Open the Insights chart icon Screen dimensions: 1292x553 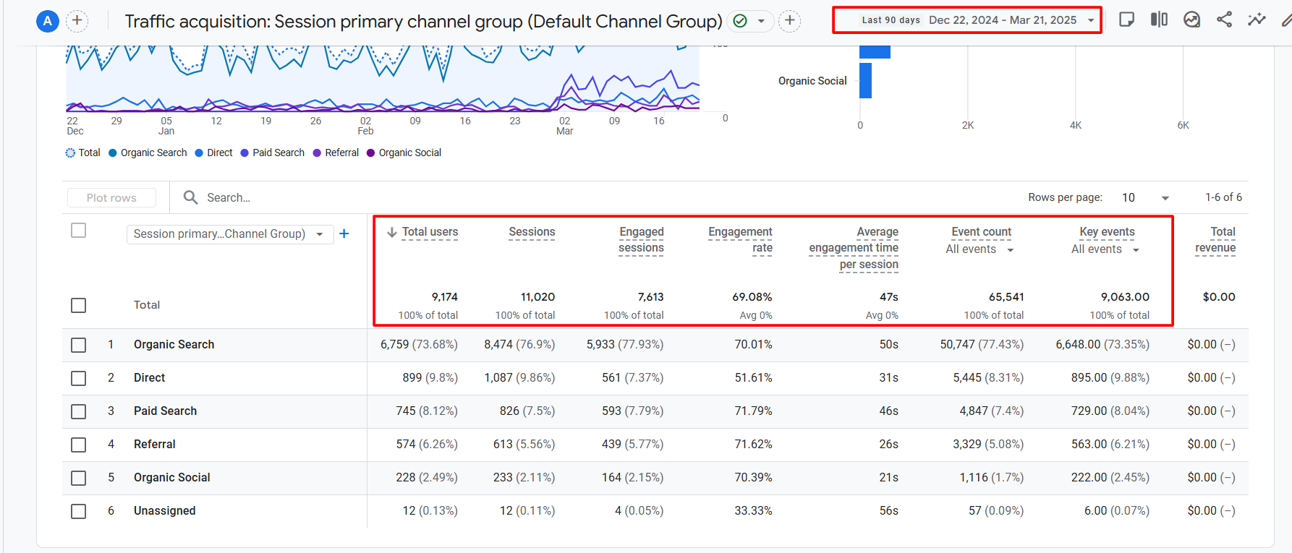1191,20
